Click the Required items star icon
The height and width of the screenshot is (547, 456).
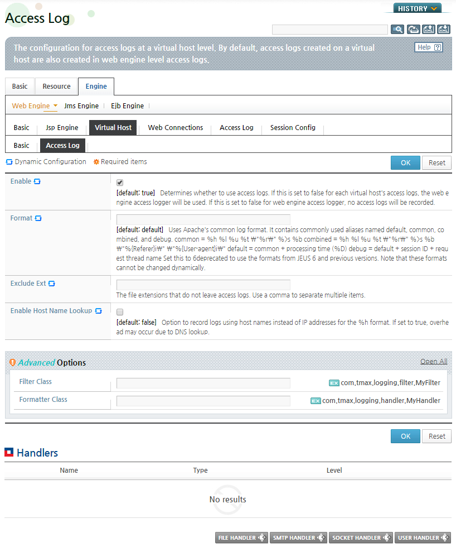coord(96,162)
